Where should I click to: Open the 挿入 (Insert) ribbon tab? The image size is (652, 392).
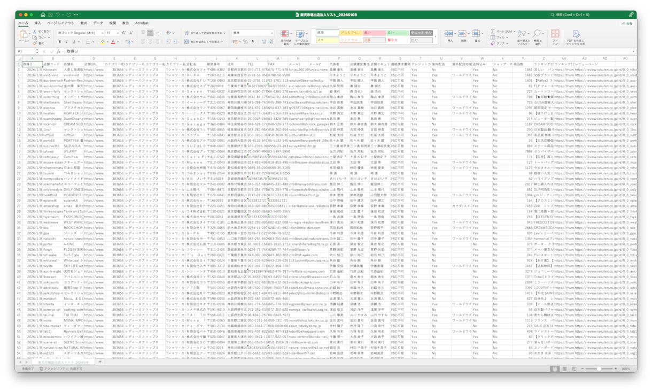pos(37,24)
